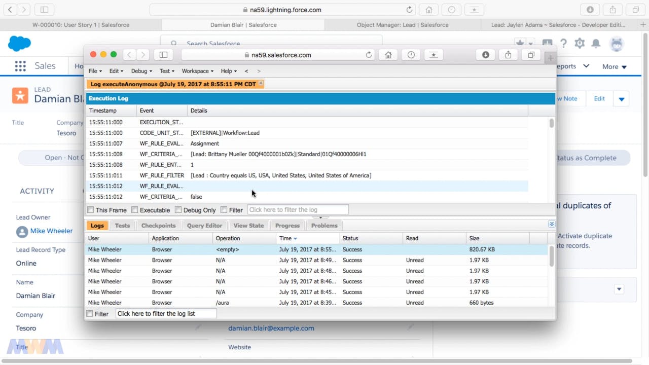Switch to the Query Editor tab
The image size is (649, 365).
204,226
